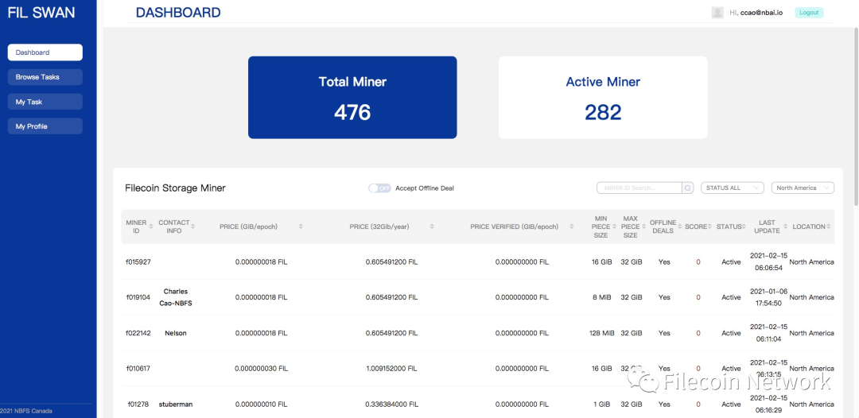859x418 pixels.
Task: Open the STATUS ALL dropdown
Action: pyautogui.click(x=733, y=188)
